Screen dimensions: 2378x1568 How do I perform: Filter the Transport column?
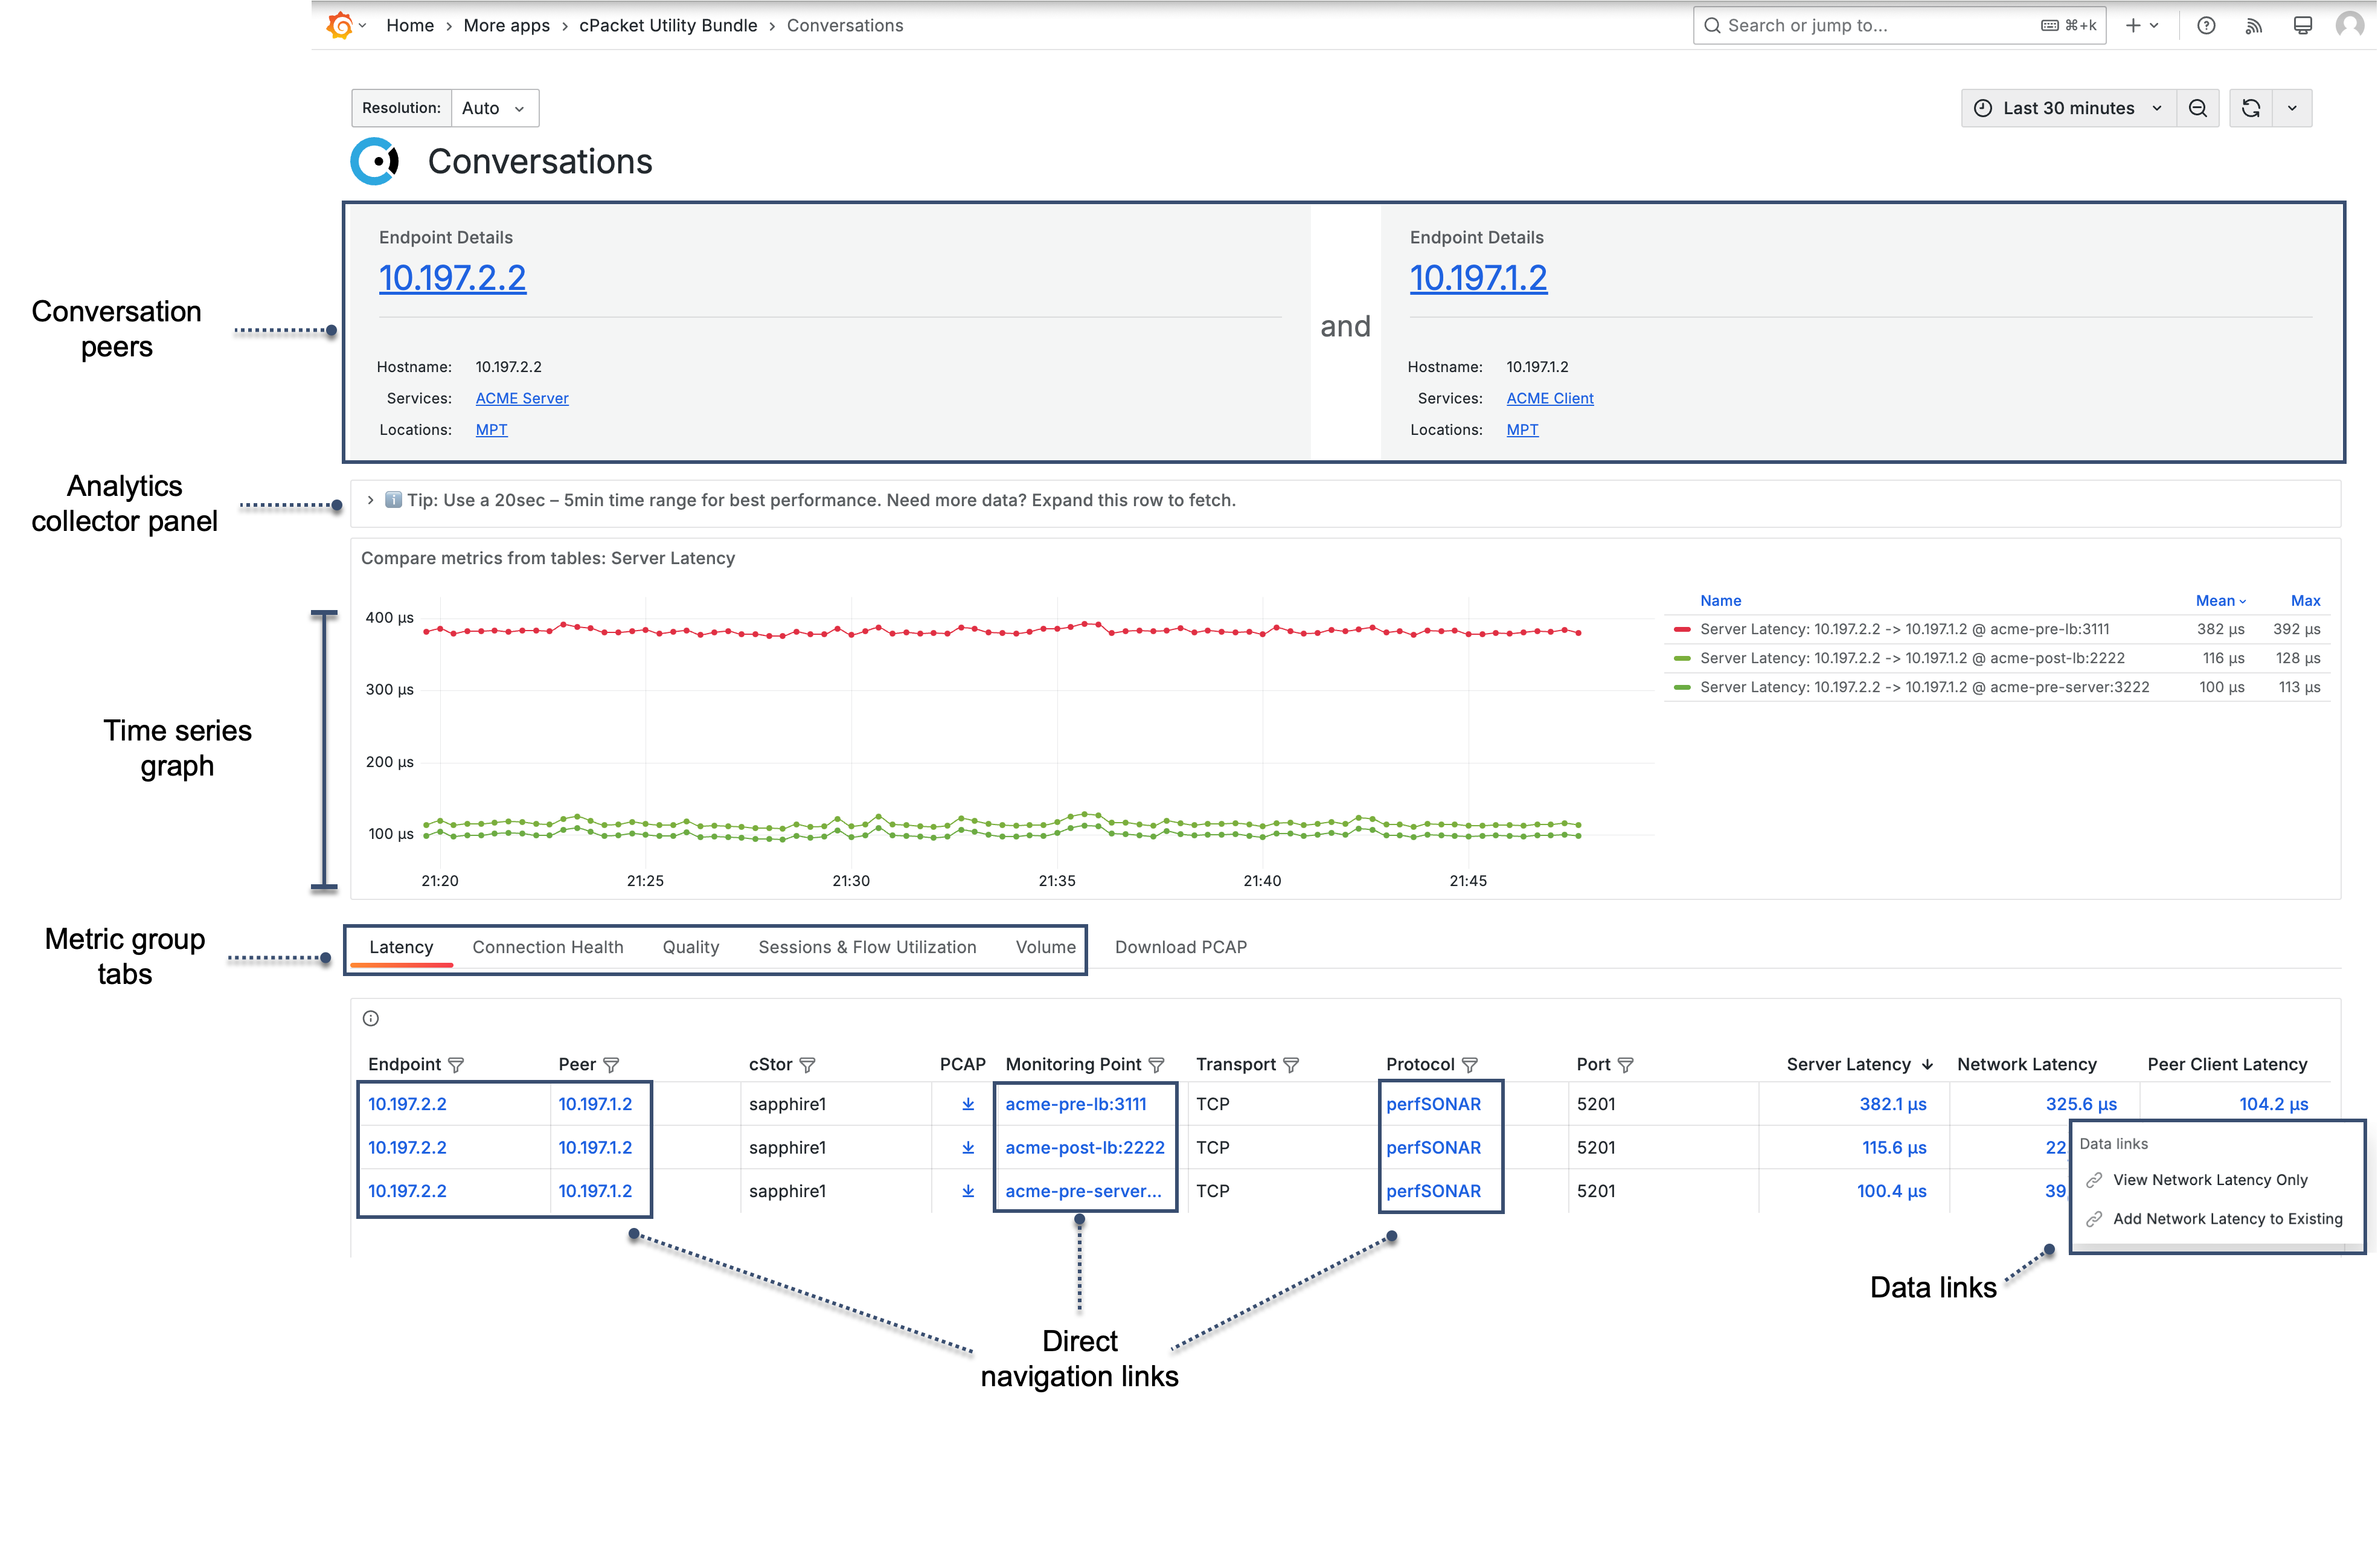tap(1290, 1065)
